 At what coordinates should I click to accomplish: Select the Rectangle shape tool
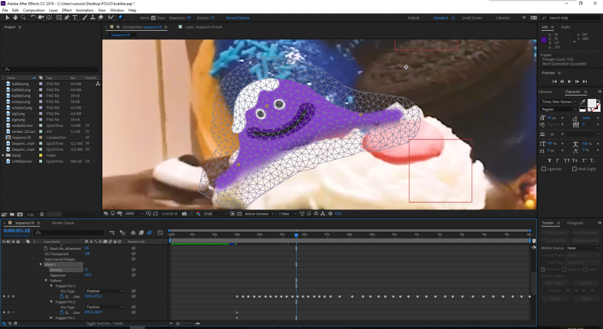point(59,18)
